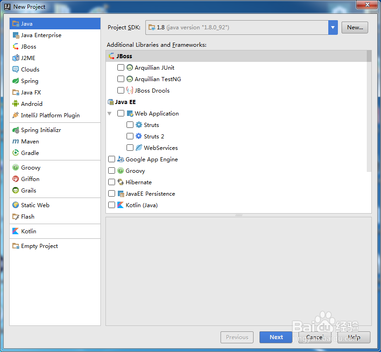381x352 pixels.
Task: Click the Next button
Action: (x=276, y=337)
